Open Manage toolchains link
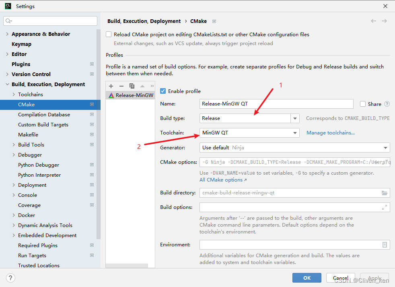The image size is (395, 287). pos(331,133)
